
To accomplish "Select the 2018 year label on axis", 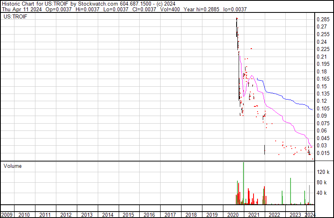I will point(191,215).
